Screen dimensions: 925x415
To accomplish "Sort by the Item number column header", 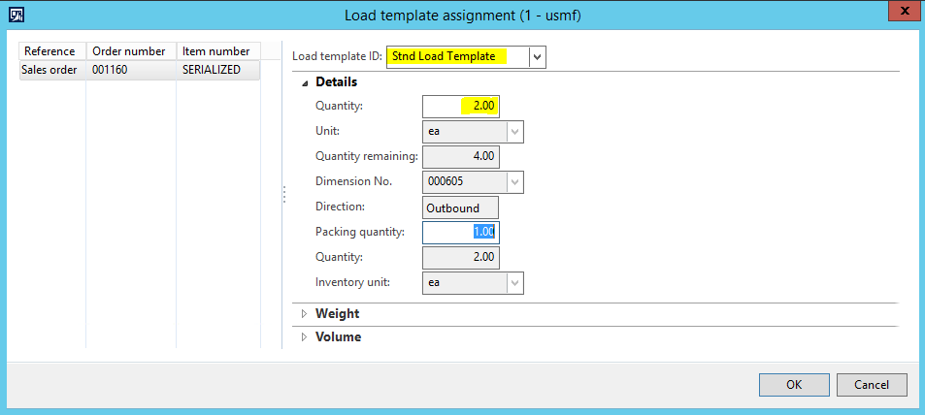I will click(x=216, y=50).
